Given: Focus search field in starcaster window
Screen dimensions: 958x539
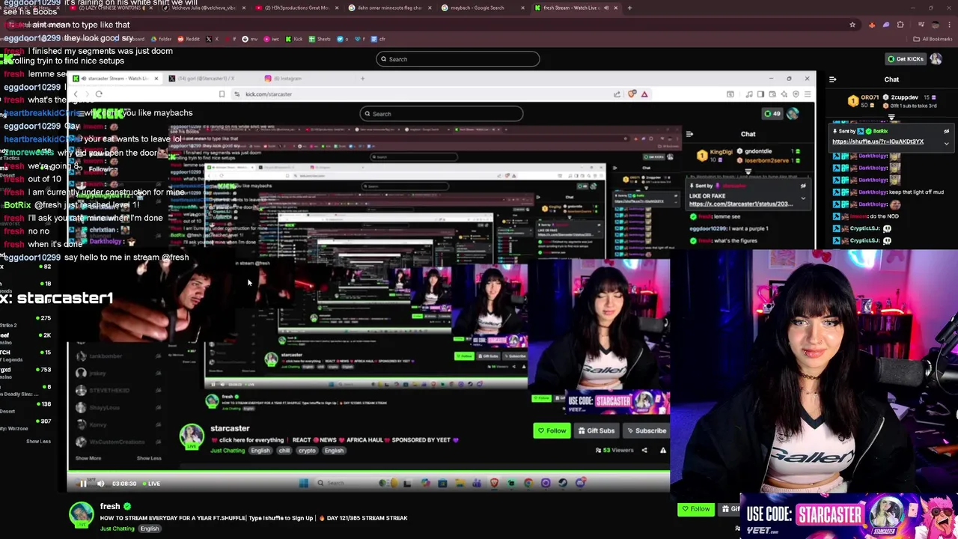Looking at the screenshot, I should point(442,114).
